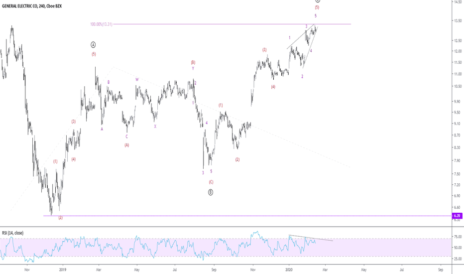Click the 25.00 RSI scale value
Viewport: 464px width, 274px height.
458,259
